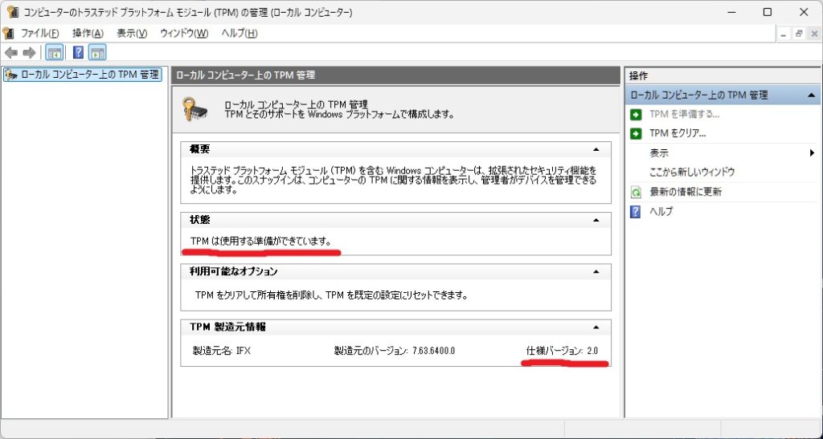Collapse the TPM 製造元情報 section

coord(596,327)
